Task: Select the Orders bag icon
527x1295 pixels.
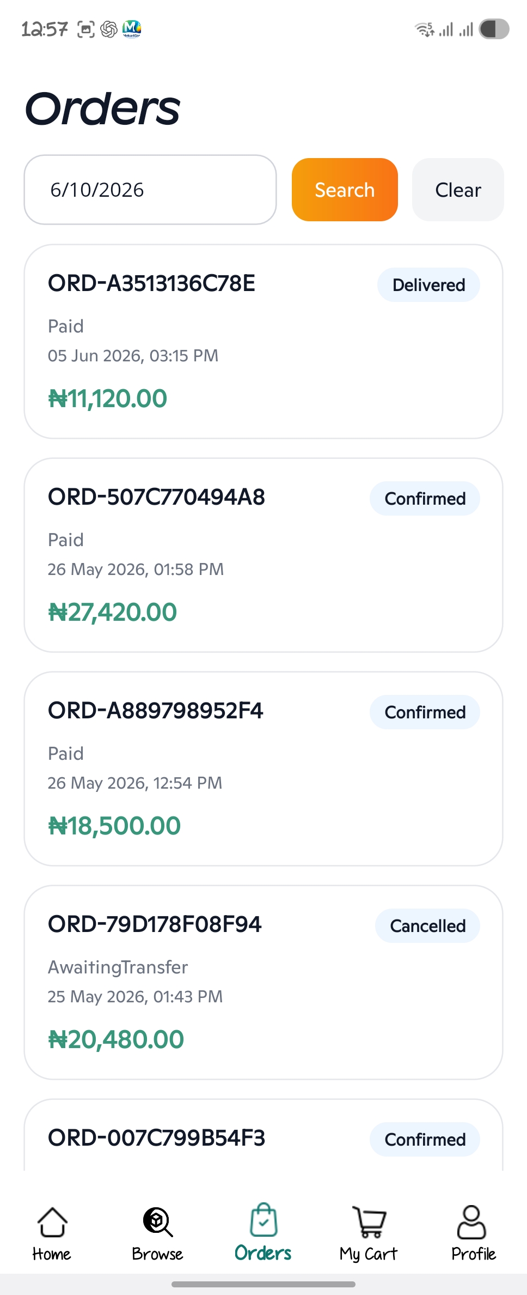Action: [263, 1220]
